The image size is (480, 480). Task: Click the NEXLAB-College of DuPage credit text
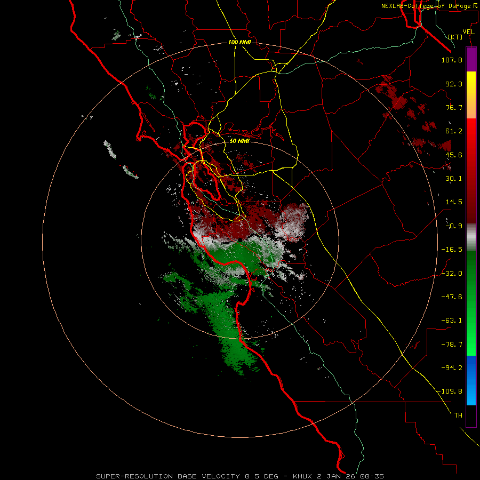pyautogui.click(x=429, y=6)
